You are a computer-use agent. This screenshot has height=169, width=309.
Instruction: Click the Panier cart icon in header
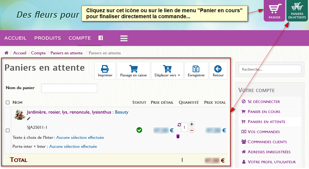[x=274, y=11]
